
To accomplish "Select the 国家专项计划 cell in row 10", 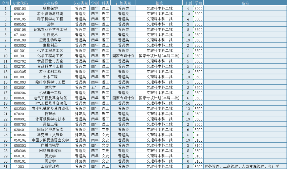I will tap(123, 56).
